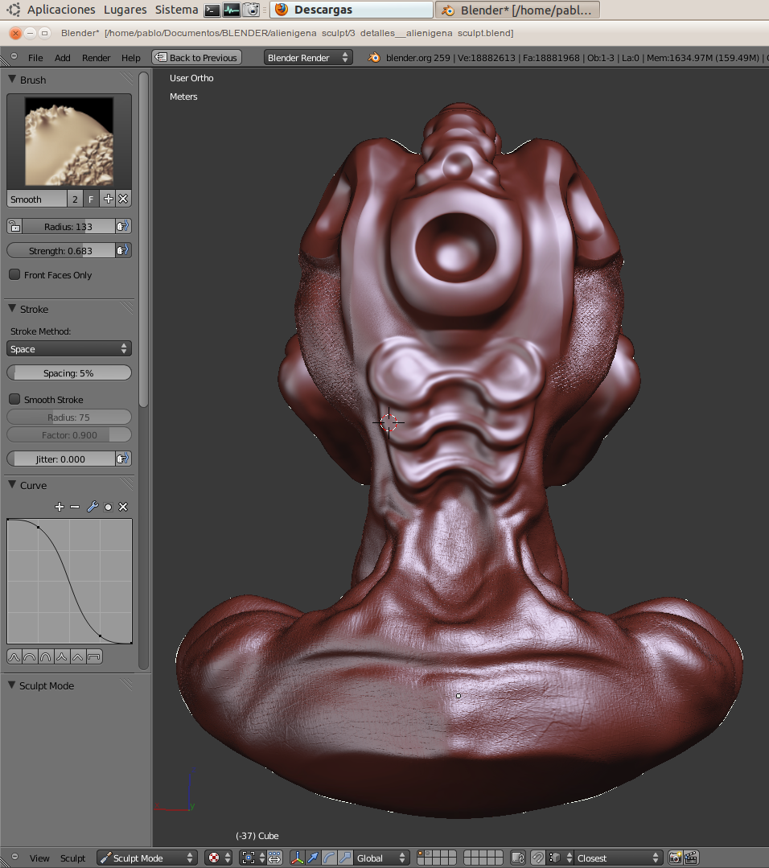Collapse the Curve panel
The width and height of the screenshot is (769, 868).
point(12,484)
